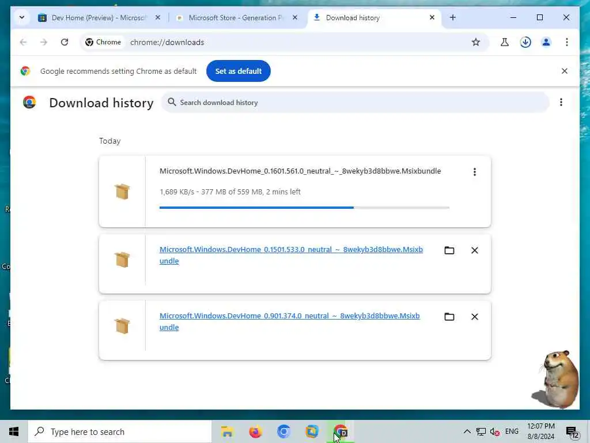Image resolution: width=590 pixels, height=443 pixels.
Task: Open the DevHome_0.1501.533.0 Msixbundle file link
Action: click(291, 255)
